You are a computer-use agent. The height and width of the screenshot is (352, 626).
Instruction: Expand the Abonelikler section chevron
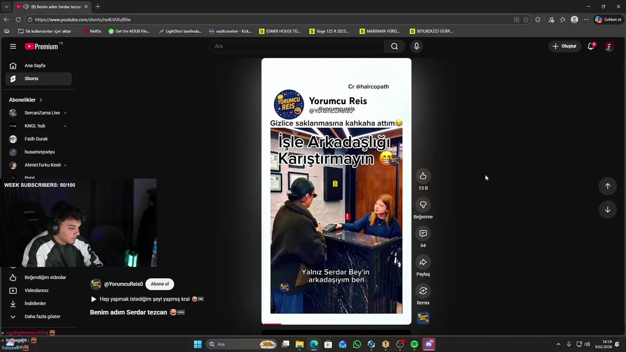pos(41,100)
